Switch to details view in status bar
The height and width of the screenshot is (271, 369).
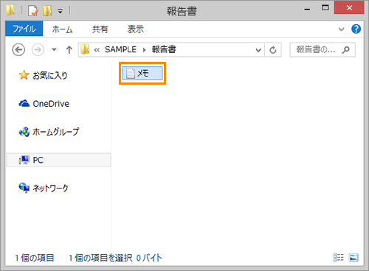point(339,258)
